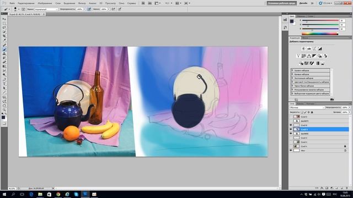Viewport: 353px width, 198px height.
Task: Open layer styles fx menu
Action: click(322, 188)
